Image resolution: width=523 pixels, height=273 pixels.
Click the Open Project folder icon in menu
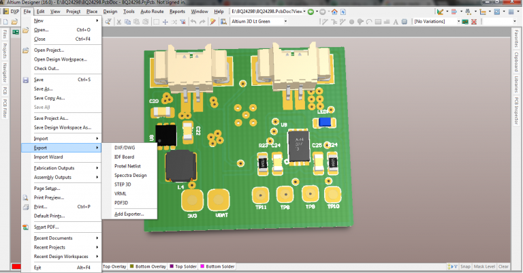click(x=27, y=50)
